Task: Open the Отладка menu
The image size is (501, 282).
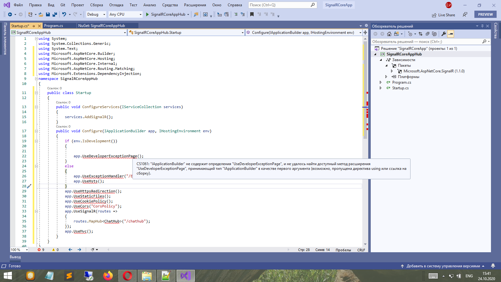Action: pyautogui.click(x=116, y=5)
